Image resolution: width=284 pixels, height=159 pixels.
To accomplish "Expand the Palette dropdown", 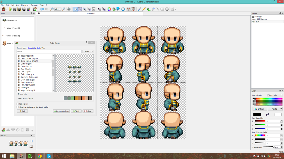I will [276, 109].
